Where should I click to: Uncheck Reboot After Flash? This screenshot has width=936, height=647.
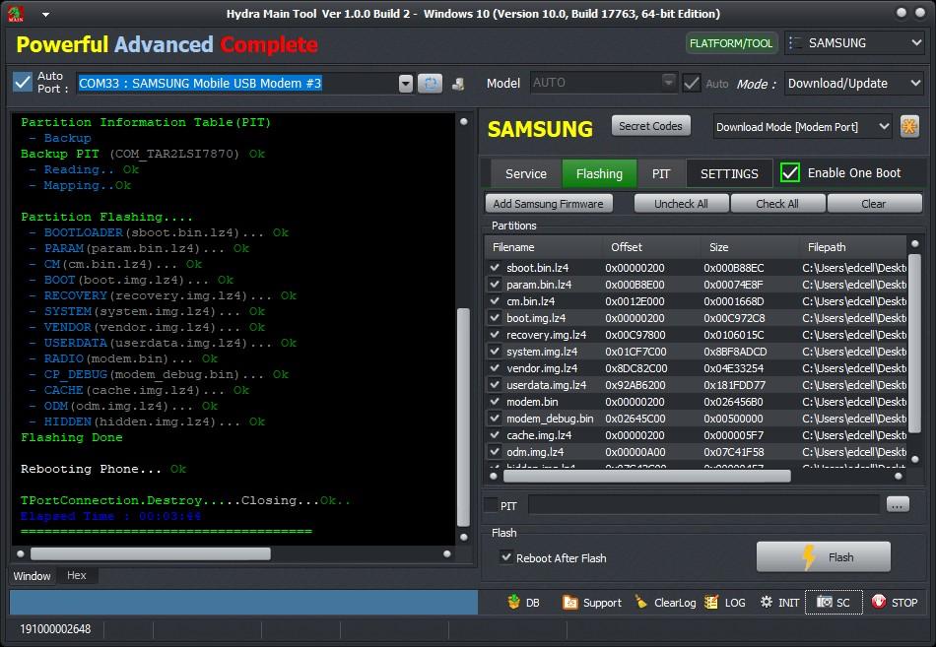[x=506, y=557]
